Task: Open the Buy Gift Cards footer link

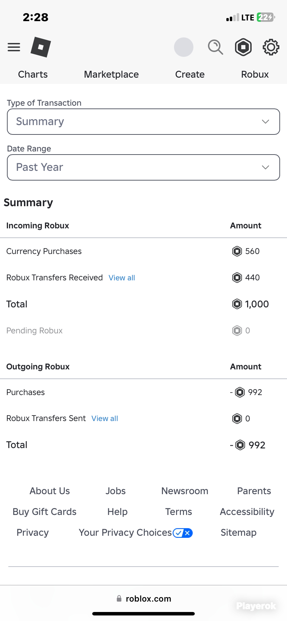Action: [x=44, y=511]
